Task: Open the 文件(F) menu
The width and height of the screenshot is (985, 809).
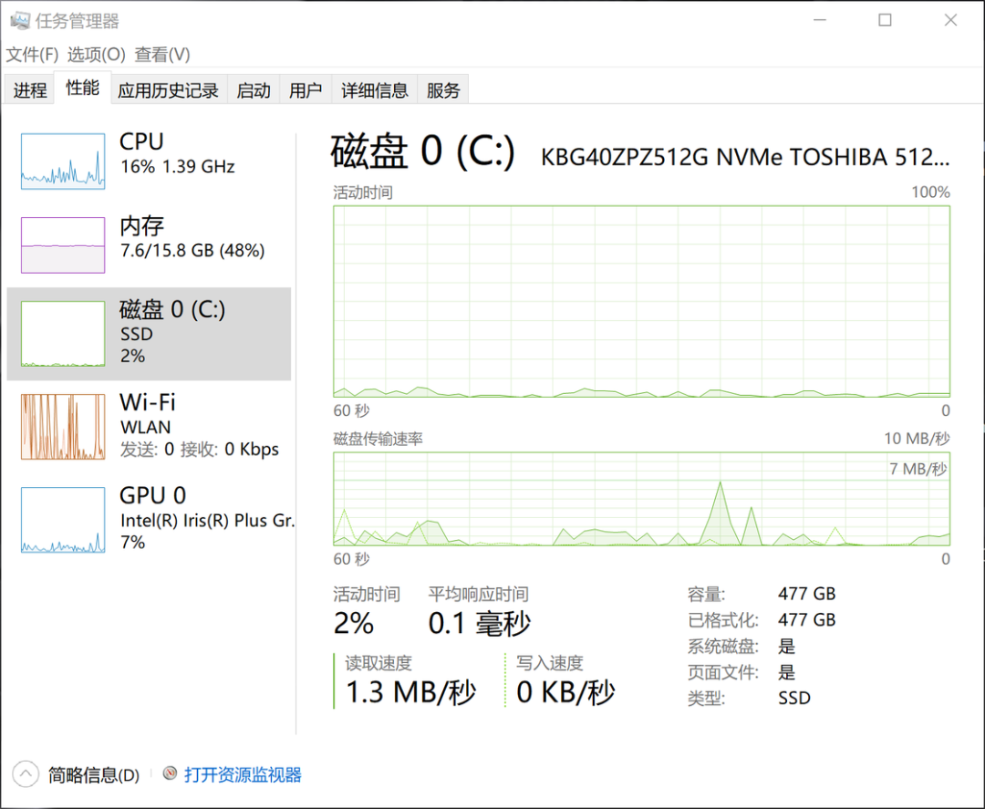Action: point(32,55)
